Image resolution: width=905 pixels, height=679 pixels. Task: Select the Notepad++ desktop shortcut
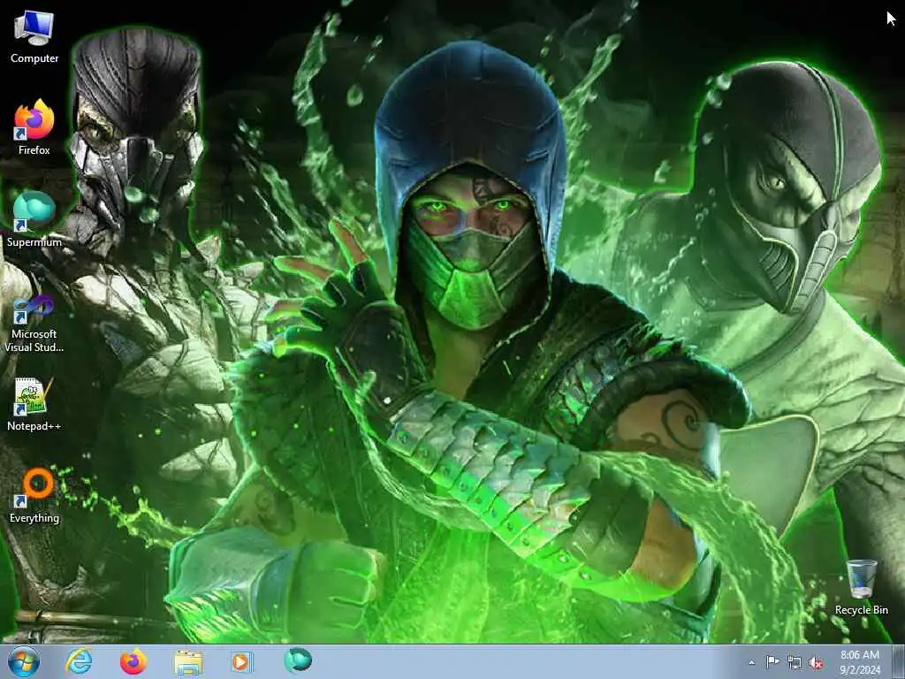(x=34, y=404)
